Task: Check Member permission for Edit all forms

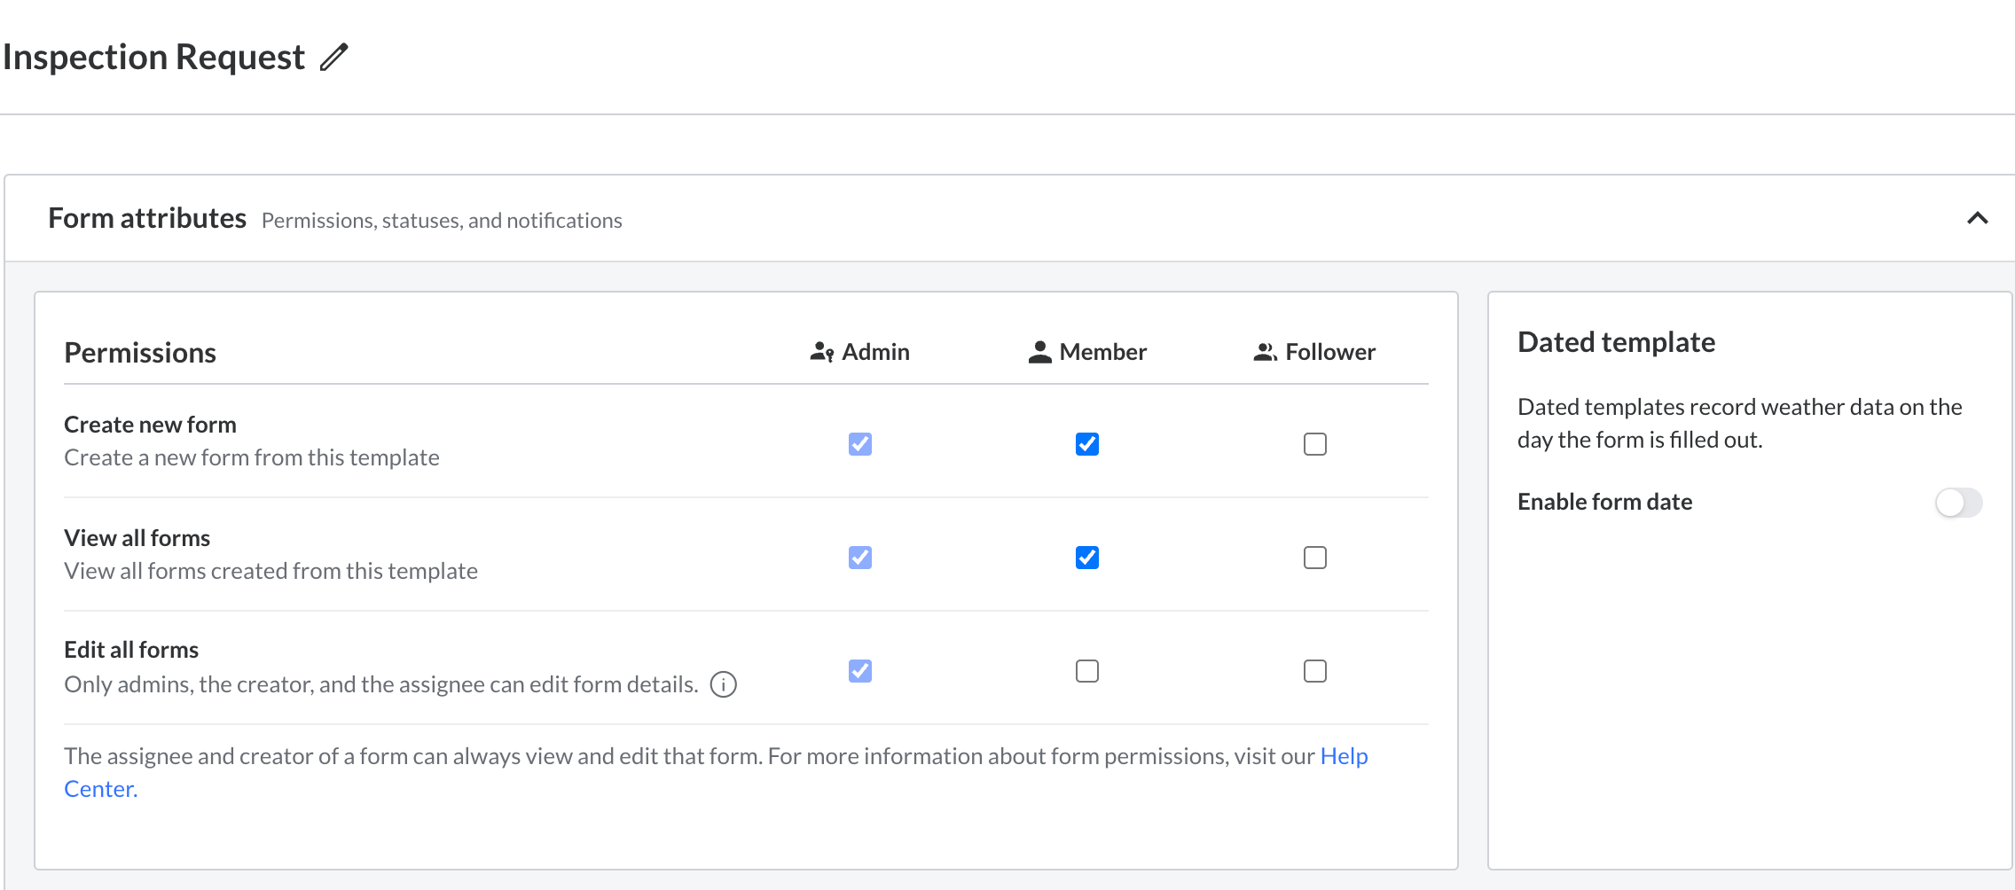Action: 1086,671
